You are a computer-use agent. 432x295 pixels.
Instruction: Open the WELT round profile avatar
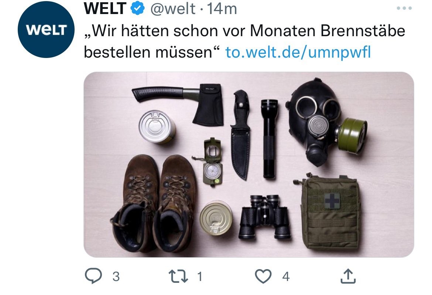click(x=46, y=30)
